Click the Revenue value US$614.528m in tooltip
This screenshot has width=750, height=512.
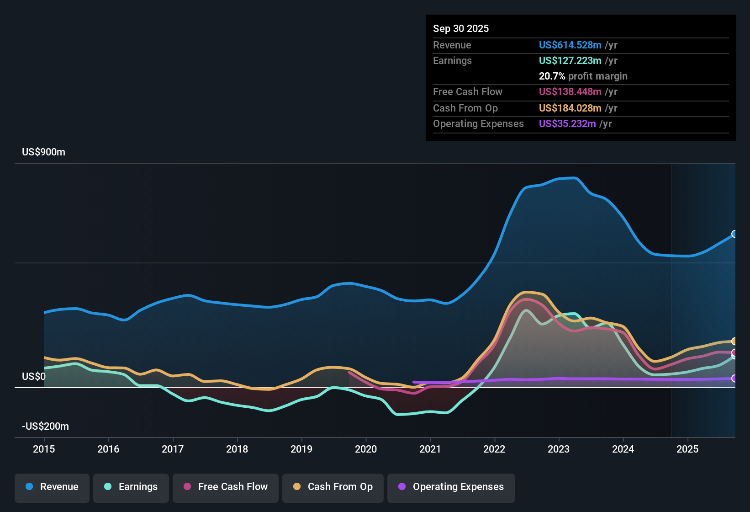coord(570,45)
